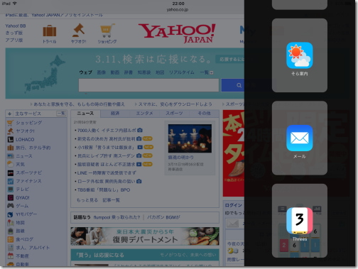Switch to the sports news tab
The image size is (358, 269).
(x=174, y=114)
